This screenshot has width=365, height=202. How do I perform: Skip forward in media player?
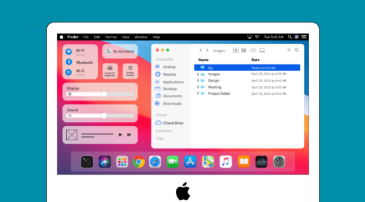click(x=129, y=135)
